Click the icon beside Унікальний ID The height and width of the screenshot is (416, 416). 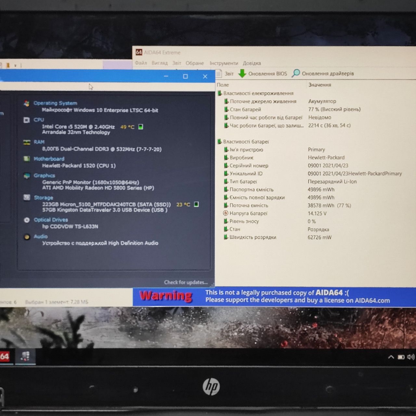[x=226, y=174]
